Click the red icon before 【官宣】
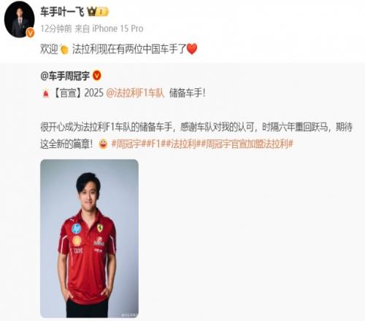 46,93
